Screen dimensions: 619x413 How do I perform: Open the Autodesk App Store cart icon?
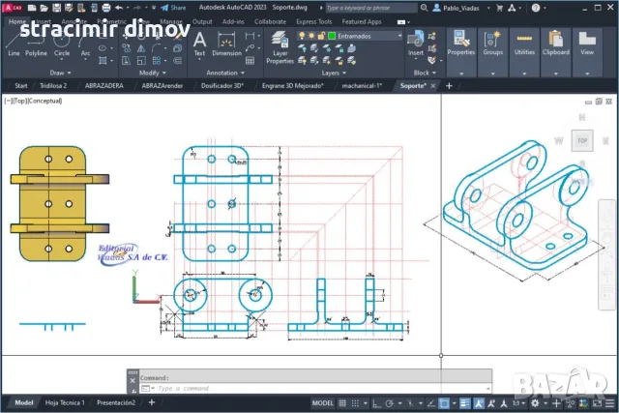click(x=499, y=8)
